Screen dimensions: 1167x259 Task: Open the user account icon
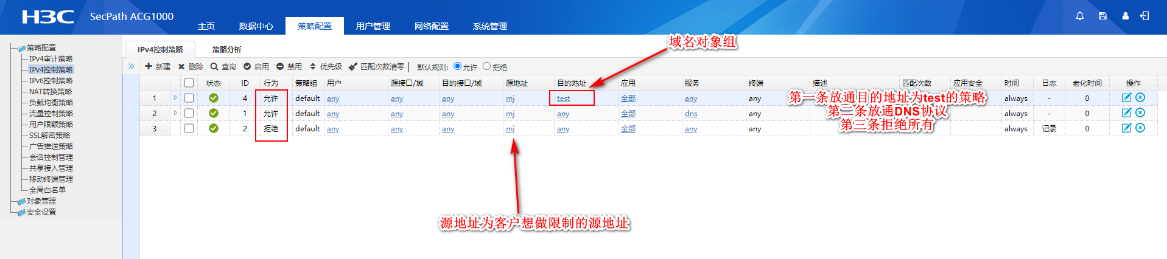click(1125, 16)
